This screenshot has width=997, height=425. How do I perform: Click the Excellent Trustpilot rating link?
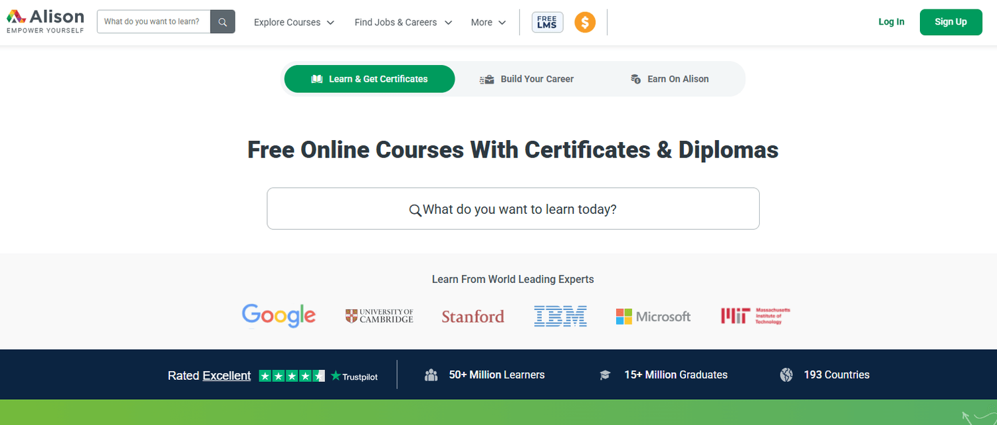(227, 375)
